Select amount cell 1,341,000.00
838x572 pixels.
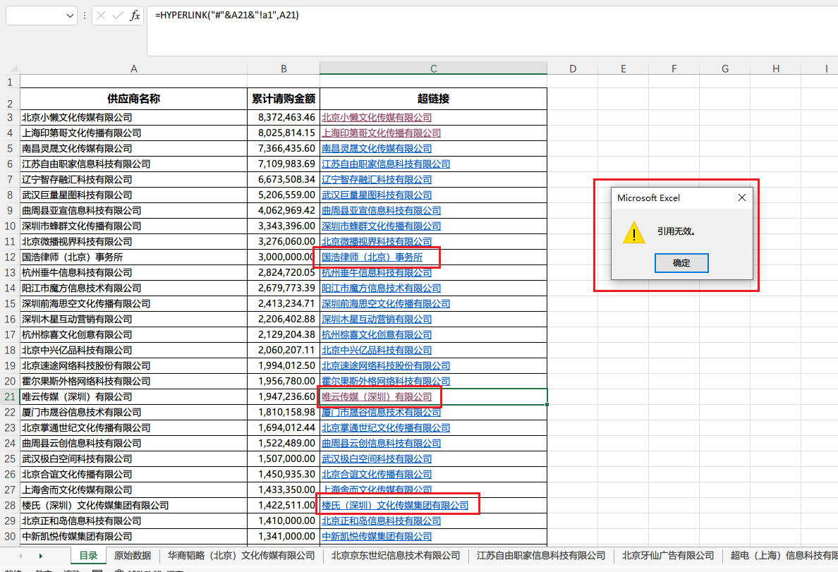coord(284,536)
